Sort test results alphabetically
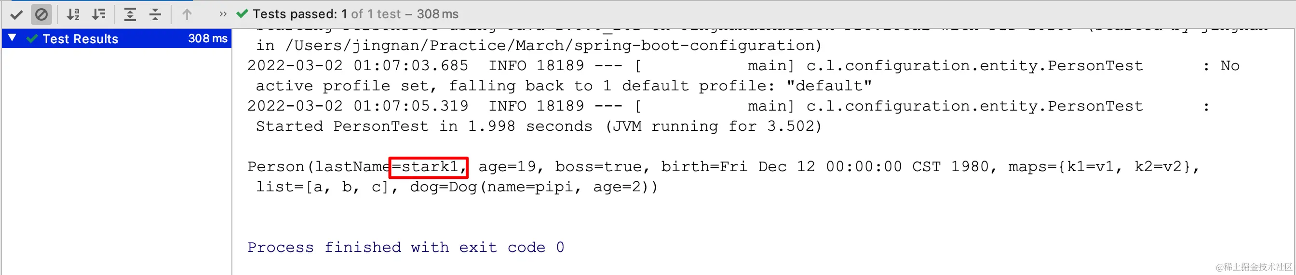Viewport: 1296px width, 275px height. tap(73, 14)
